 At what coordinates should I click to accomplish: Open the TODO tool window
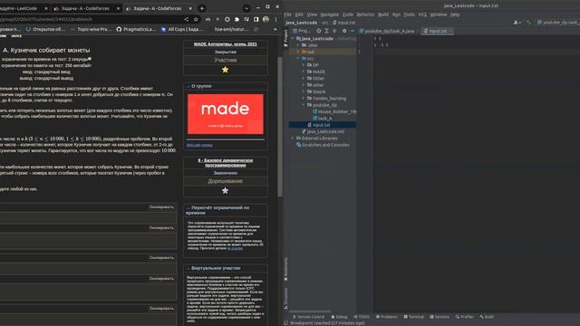point(362,317)
